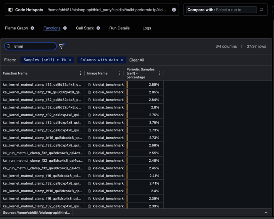Image resolution: width=274 pixels, height=219 pixels.
Task: Select the kai_kernel_matmul_clamp_f16_qsi8d32p4x8_qa... row
Action: tap(82, 92)
